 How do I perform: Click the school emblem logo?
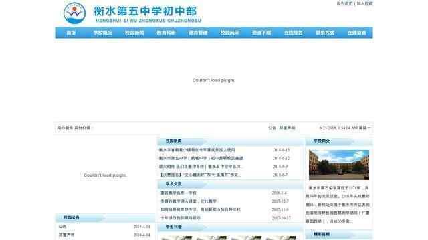point(74,13)
